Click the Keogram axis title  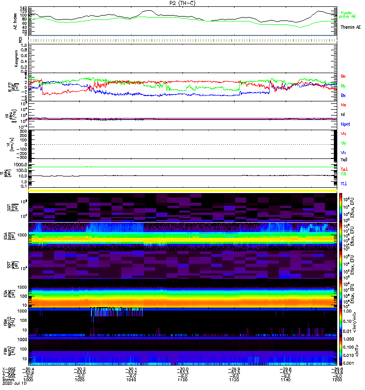tap(16, 58)
